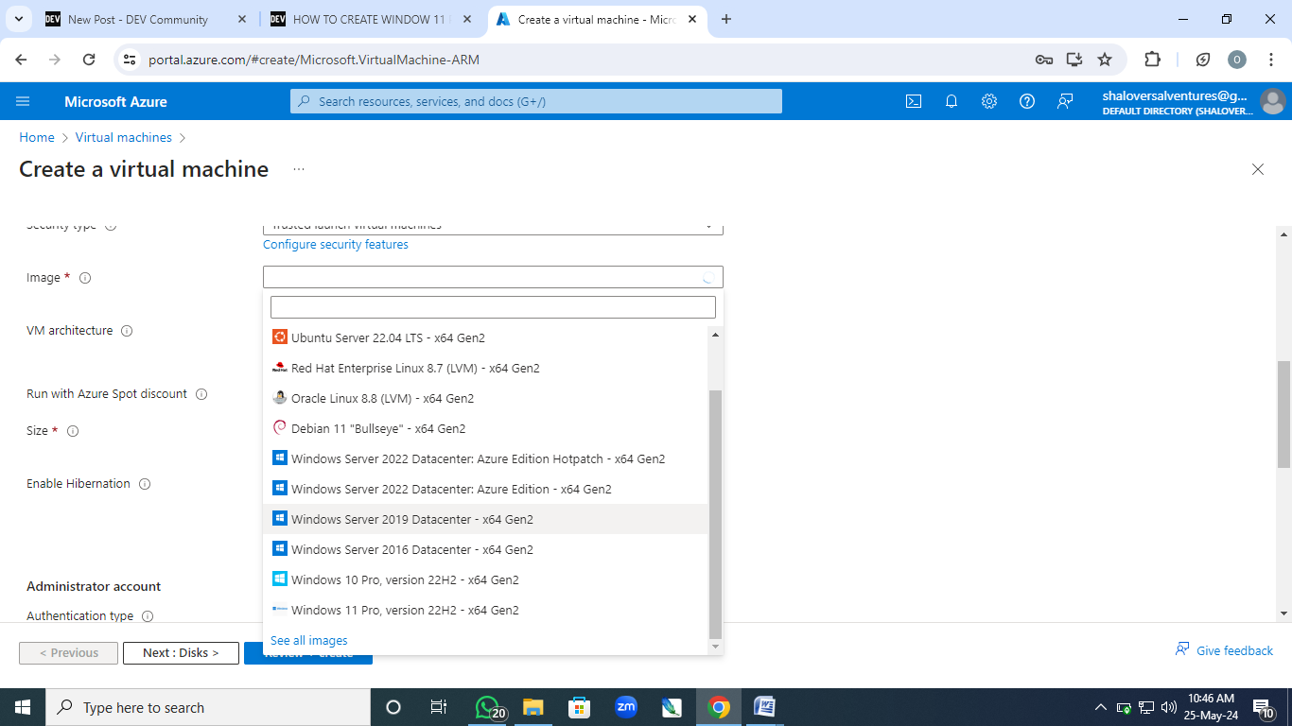Open WhatsApp from the taskbar
Screen dimensions: 1292x726
tap(488, 707)
